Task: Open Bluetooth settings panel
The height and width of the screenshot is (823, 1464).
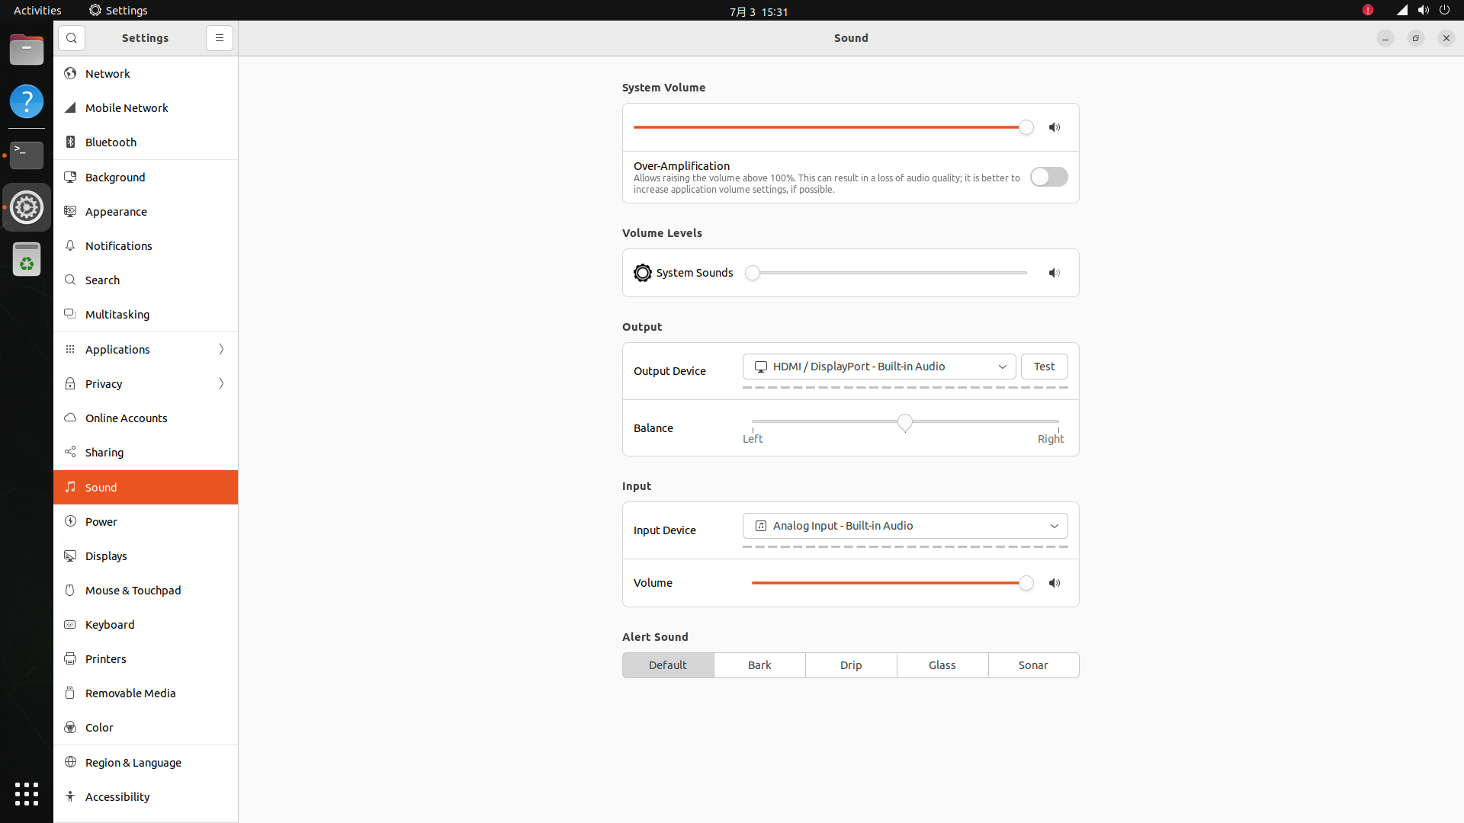Action: (x=111, y=143)
